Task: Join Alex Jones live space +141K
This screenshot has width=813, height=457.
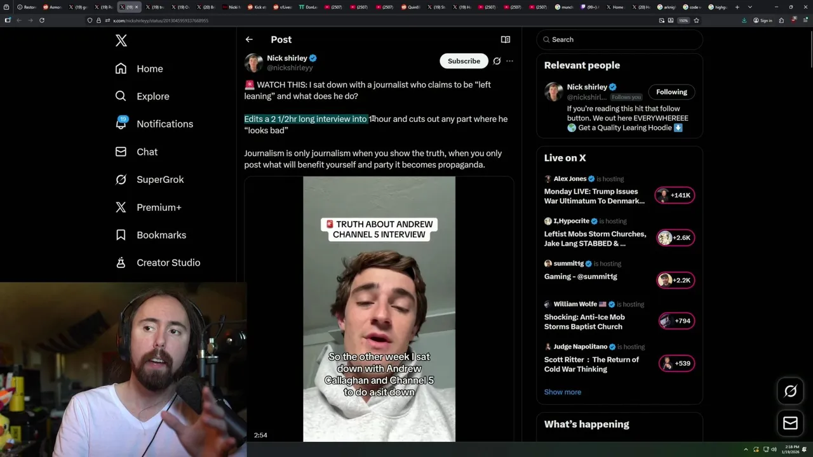Action: (x=675, y=195)
